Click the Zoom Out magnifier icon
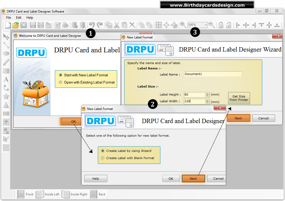 [x=212, y=25]
